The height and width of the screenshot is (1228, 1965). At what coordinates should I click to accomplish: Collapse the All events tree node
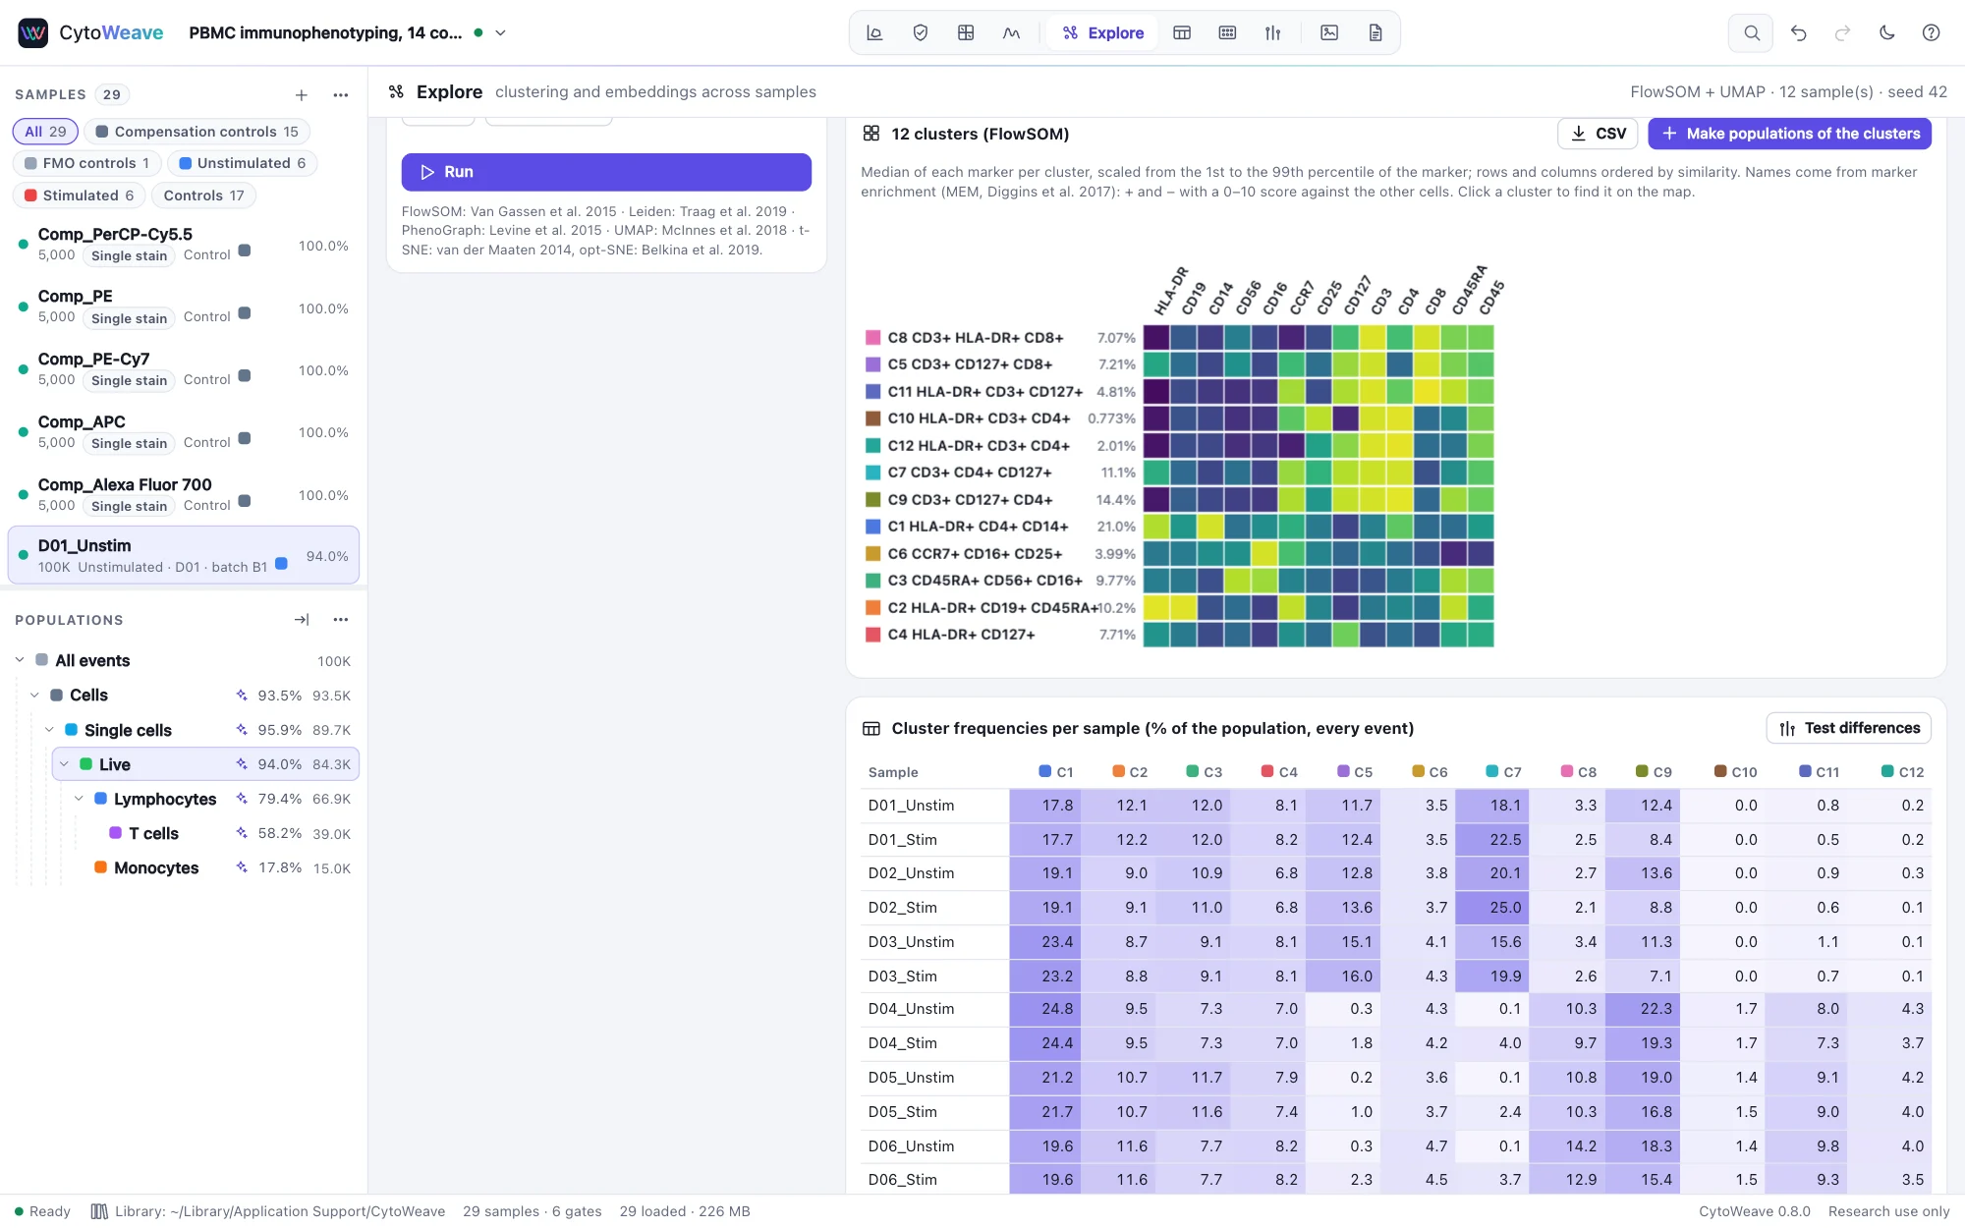(20, 660)
